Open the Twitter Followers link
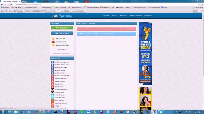The height and width of the screenshot is (114, 204). (x=60, y=98)
